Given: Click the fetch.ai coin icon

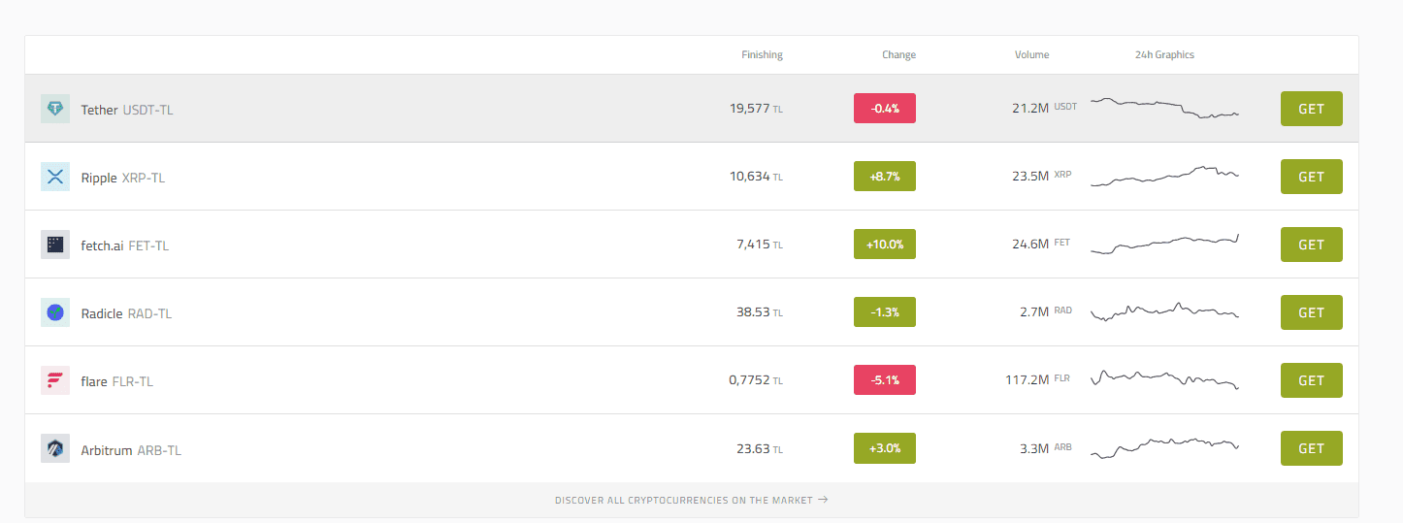Looking at the screenshot, I should [x=55, y=245].
